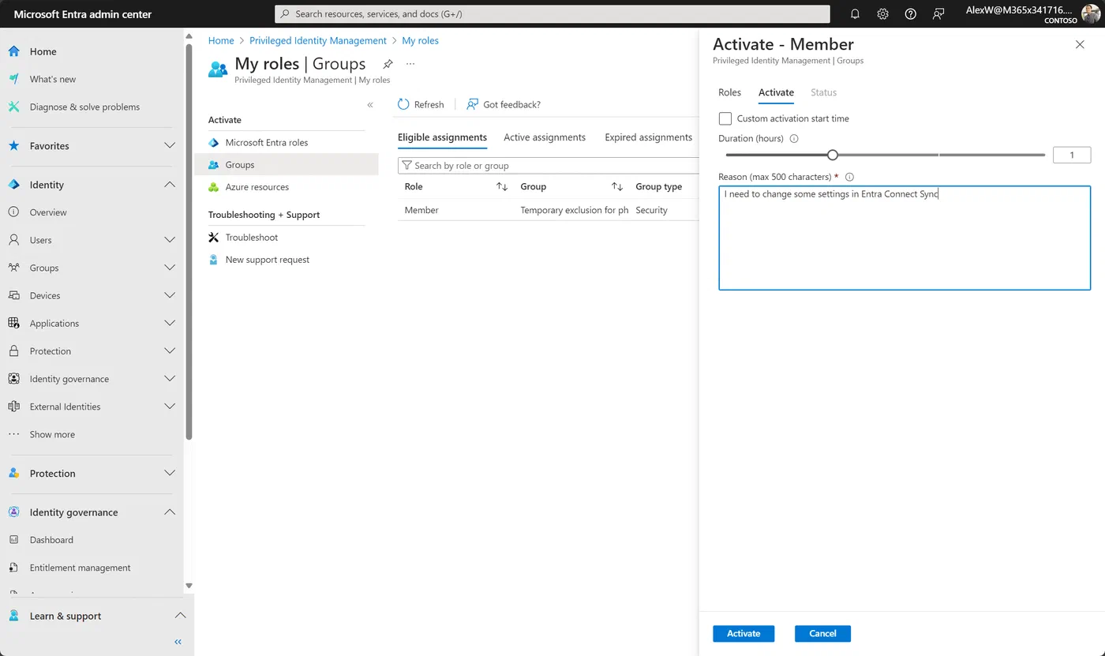Sort the table by Group column

pyautogui.click(x=617, y=187)
